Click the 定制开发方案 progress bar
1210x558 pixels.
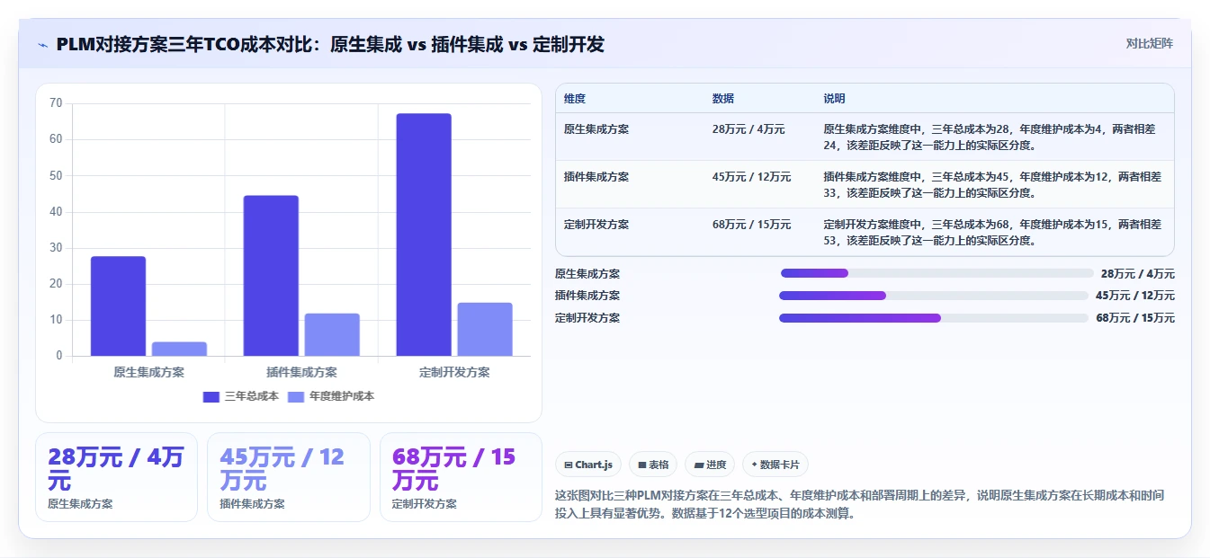point(934,317)
